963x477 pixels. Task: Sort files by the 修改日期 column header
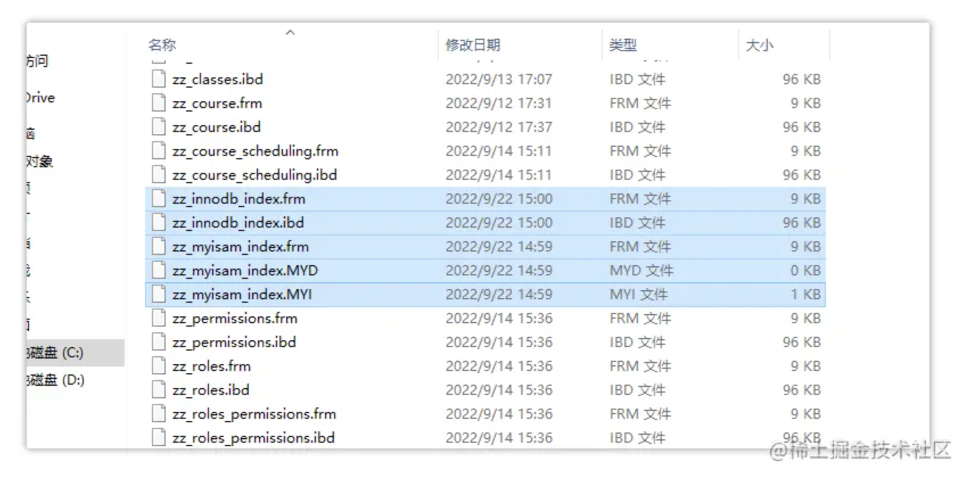(473, 45)
